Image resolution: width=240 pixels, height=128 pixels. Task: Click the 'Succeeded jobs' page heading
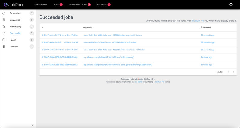click(x=56, y=17)
